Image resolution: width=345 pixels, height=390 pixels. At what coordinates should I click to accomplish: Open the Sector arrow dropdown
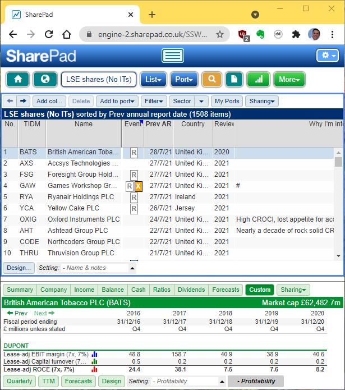pyautogui.click(x=201, y=101)
